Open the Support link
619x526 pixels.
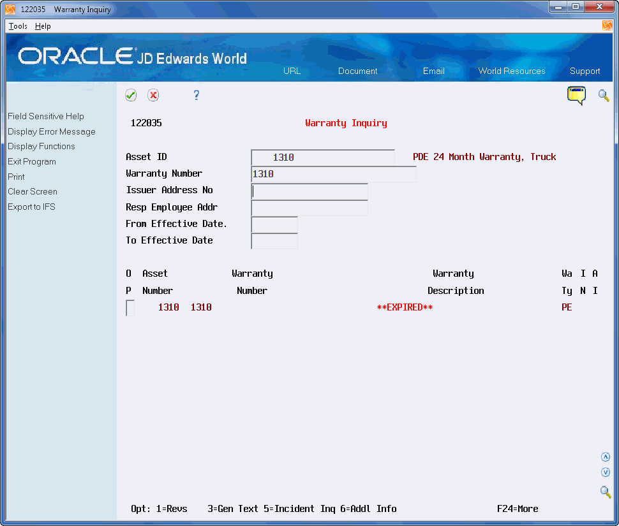(585, 71)
